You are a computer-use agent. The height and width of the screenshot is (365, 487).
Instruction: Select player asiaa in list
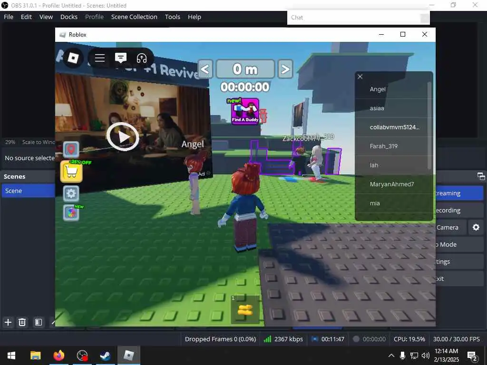pyautogui.click(x=391, y=108)
